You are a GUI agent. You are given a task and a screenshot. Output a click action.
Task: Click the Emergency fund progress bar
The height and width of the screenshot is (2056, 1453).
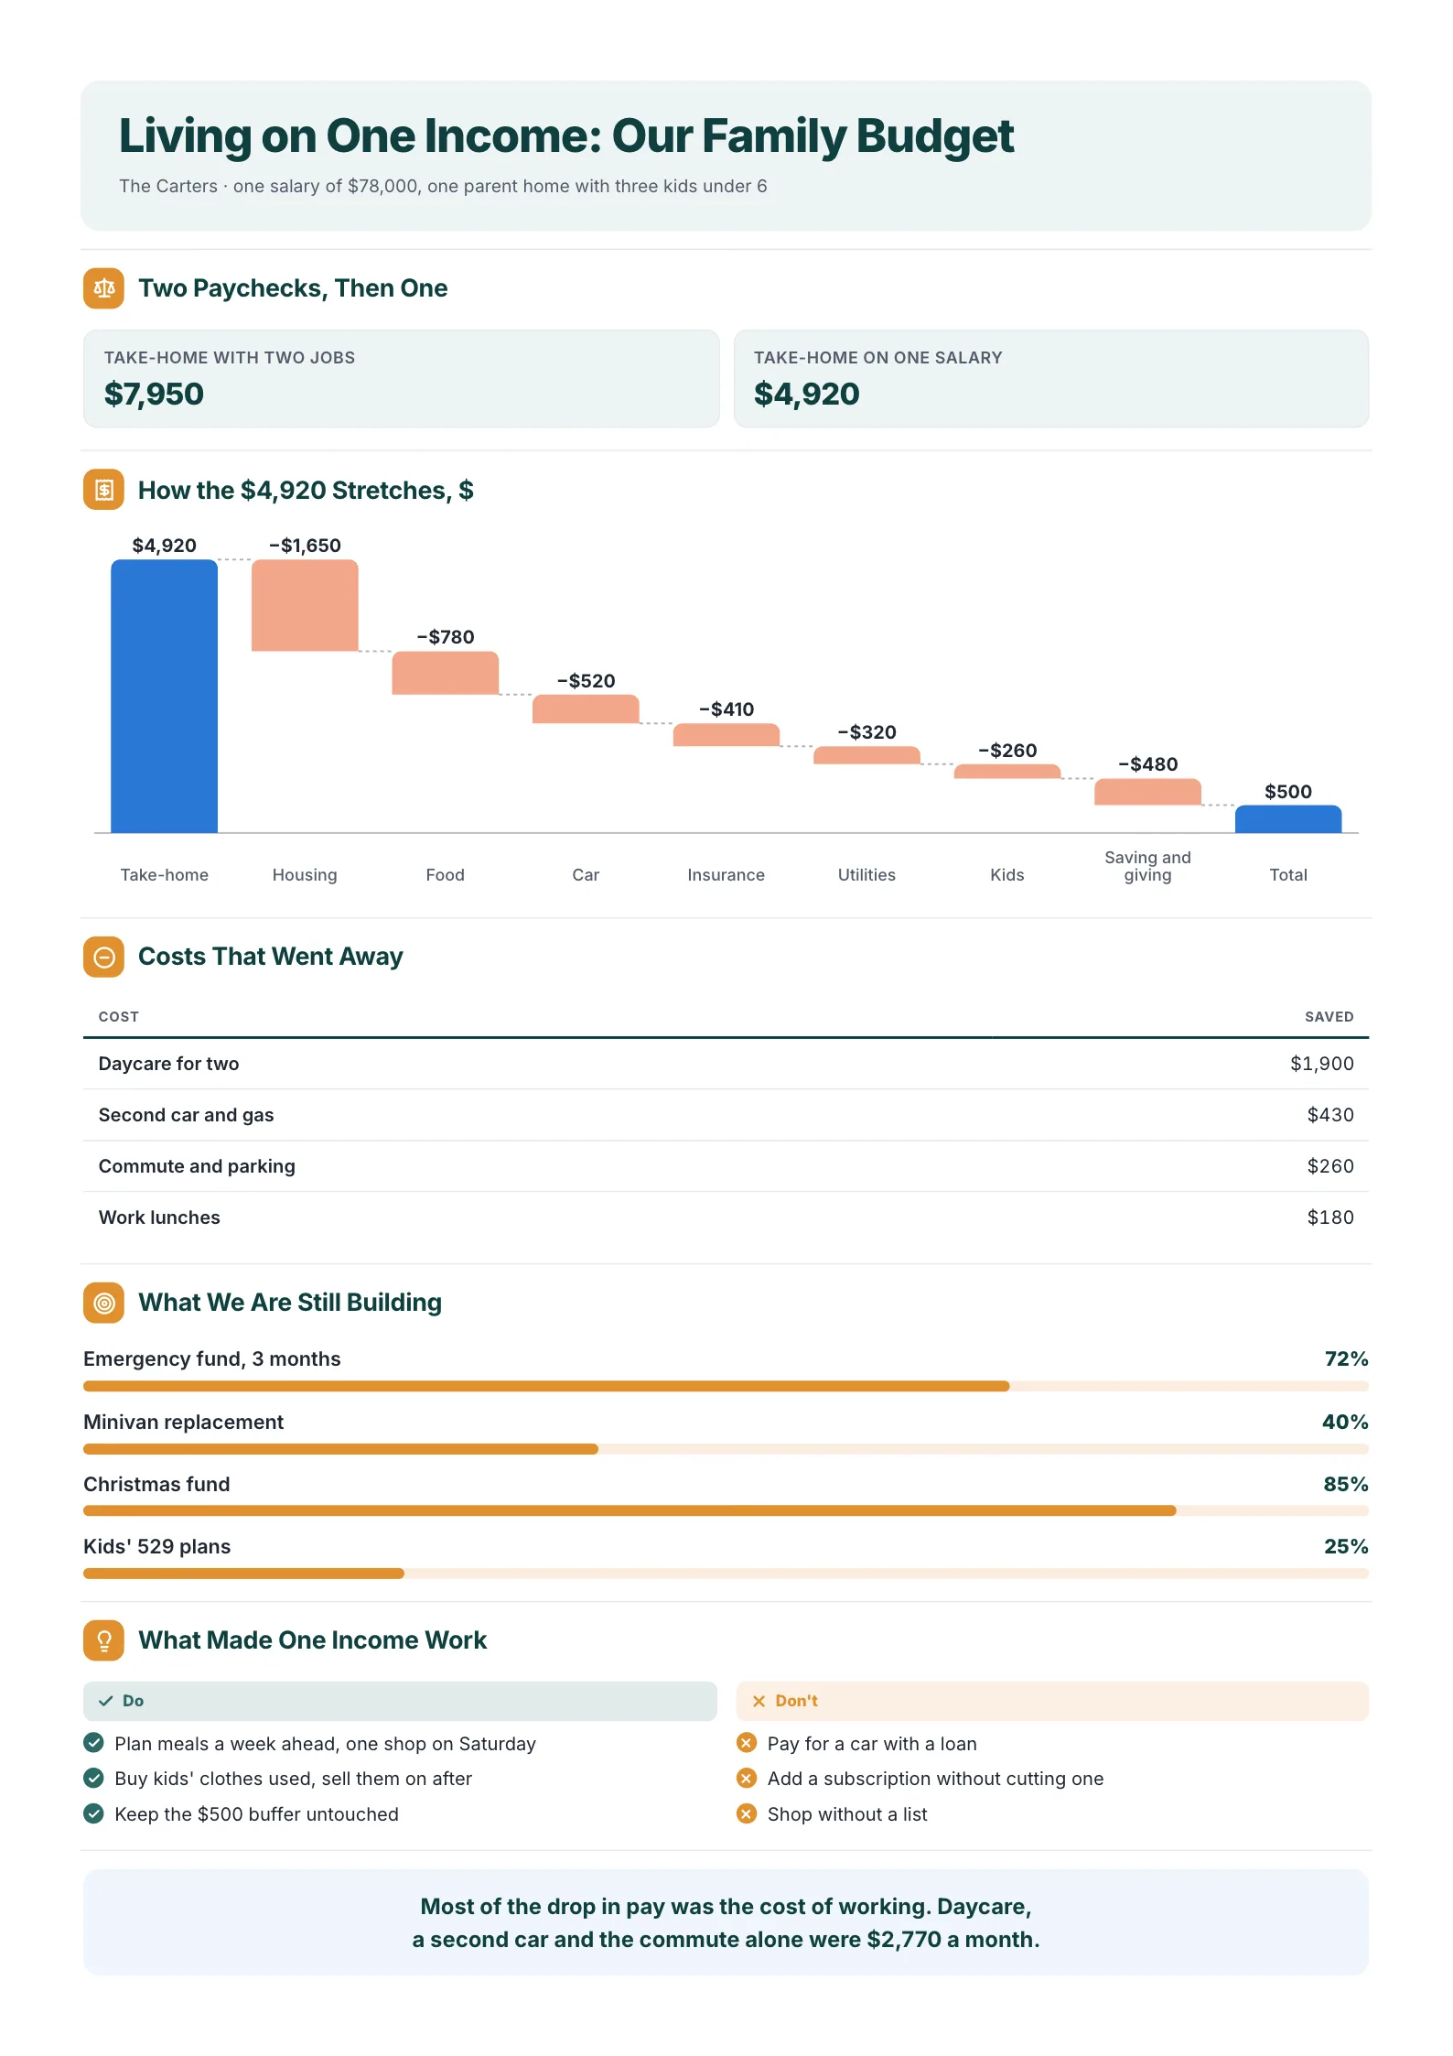[726, 1386]
